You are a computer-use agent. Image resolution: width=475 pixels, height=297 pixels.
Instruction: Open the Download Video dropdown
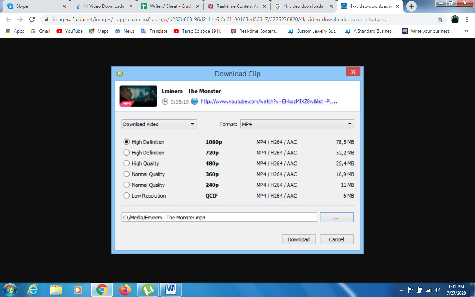pyautogui.click(x=159, y=124)
